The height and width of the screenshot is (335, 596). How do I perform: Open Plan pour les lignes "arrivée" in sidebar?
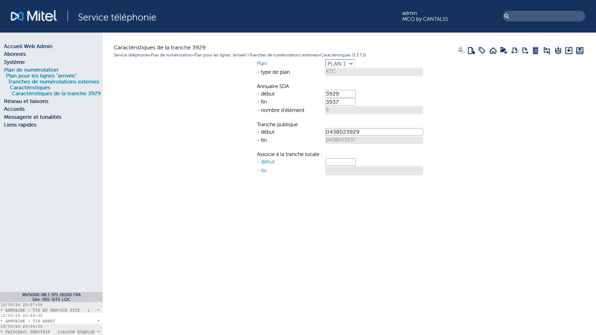pyautogui.click(x=41, y=76)
